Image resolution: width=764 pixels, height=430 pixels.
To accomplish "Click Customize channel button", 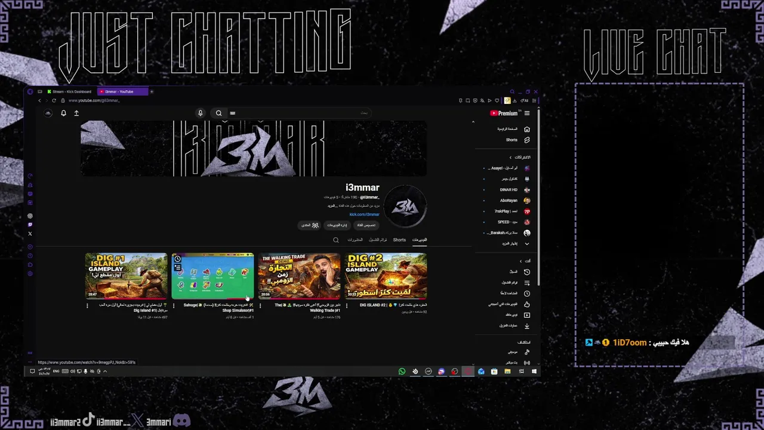I will (x=366, y=225).
